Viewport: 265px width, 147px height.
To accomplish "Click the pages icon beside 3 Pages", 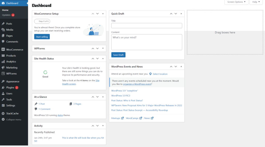I will 71,104.
